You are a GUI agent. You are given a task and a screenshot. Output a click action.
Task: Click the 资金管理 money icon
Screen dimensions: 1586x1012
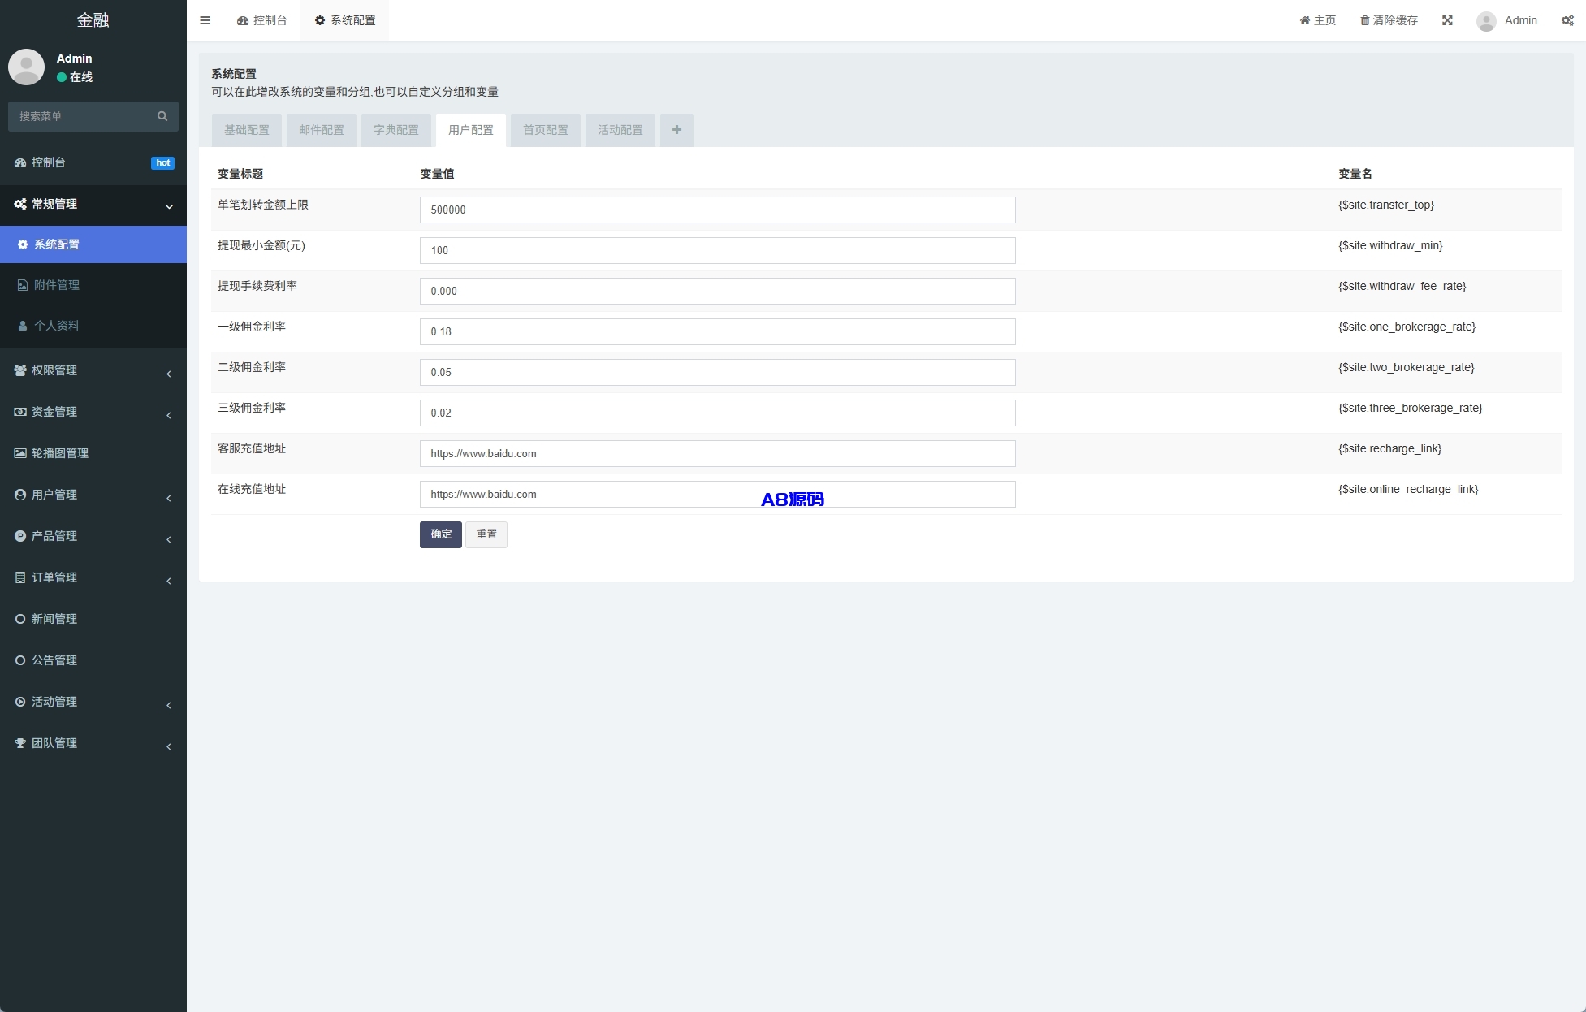tap(20, 412)
